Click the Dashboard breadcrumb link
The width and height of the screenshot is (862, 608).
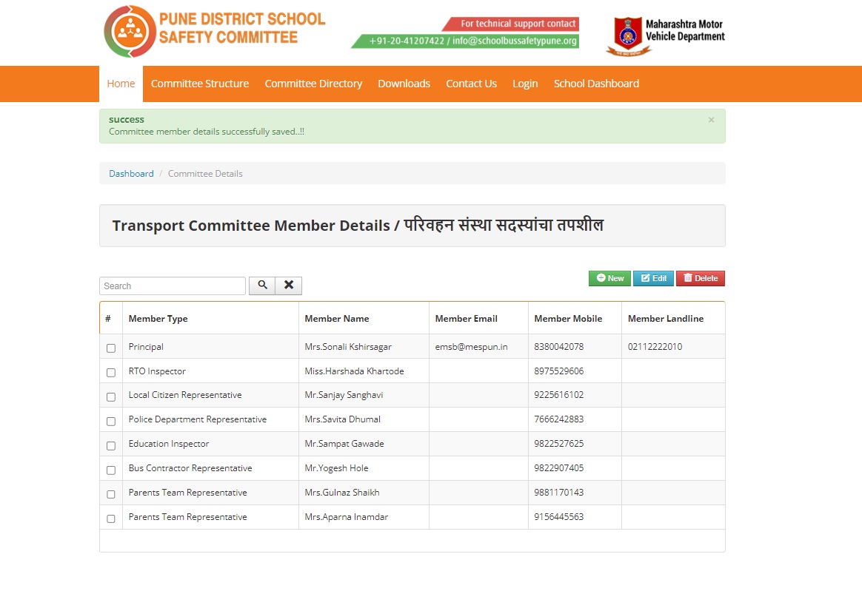131,174
